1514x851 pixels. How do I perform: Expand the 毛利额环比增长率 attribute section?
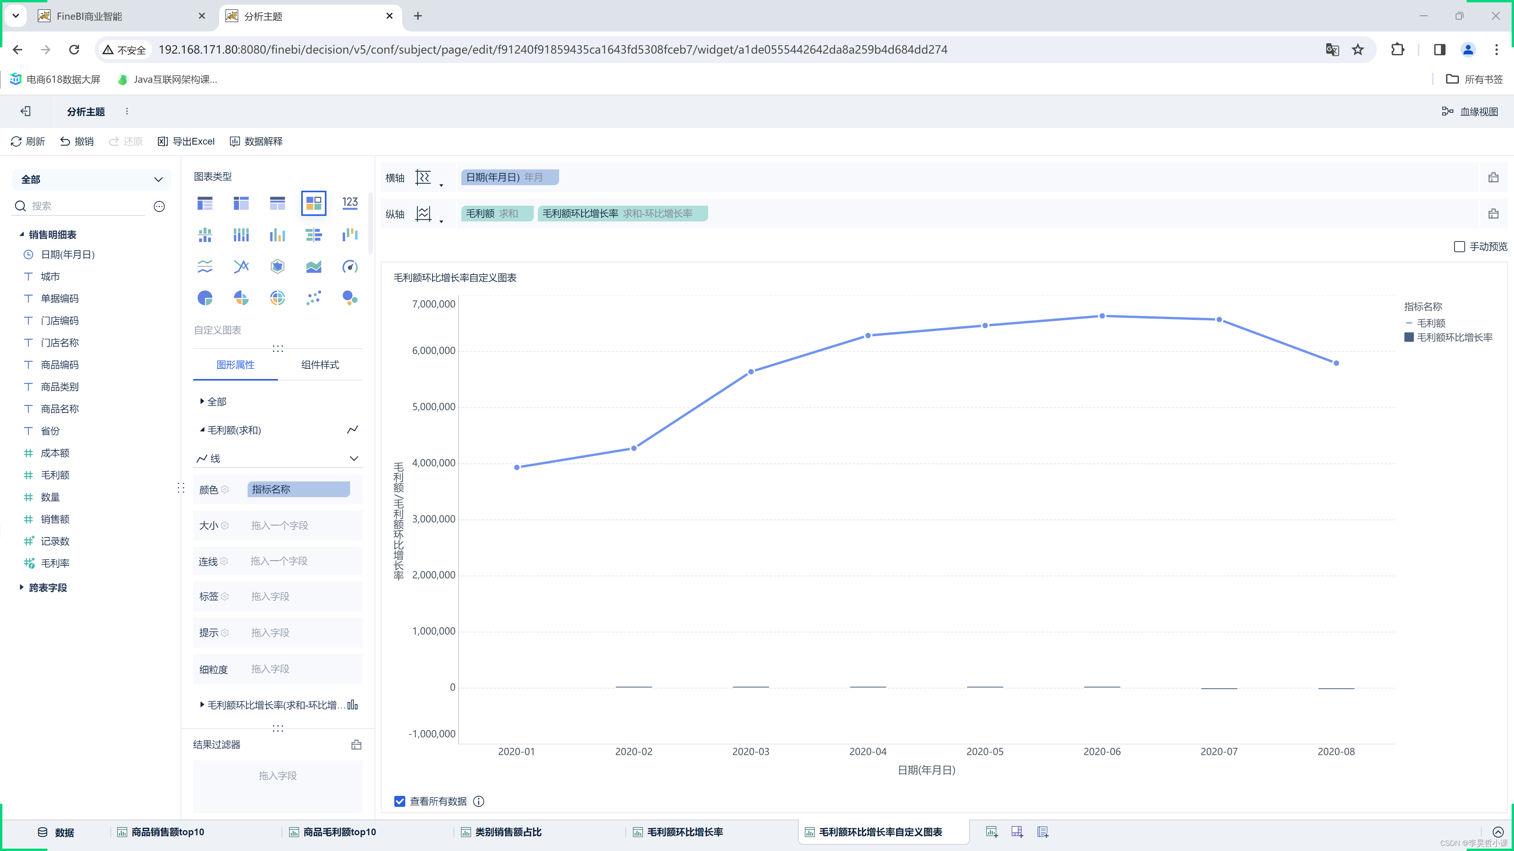[x=201, y=705]
